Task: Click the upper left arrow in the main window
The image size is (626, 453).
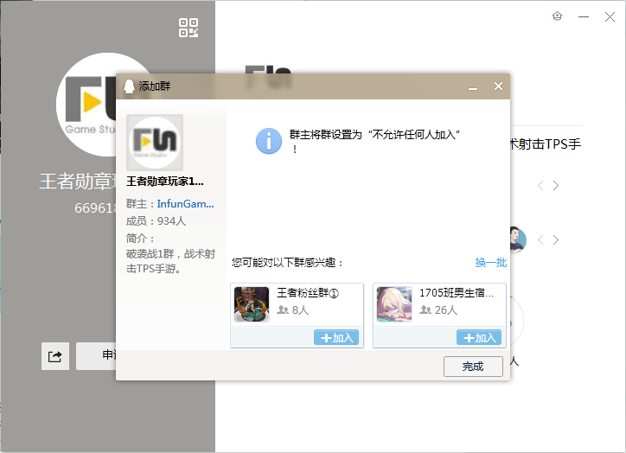Action: (x=540, y=186)
